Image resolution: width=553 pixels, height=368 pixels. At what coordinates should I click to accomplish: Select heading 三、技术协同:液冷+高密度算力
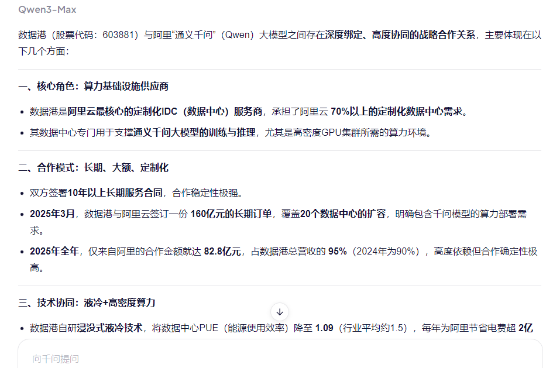pos(87,303)
